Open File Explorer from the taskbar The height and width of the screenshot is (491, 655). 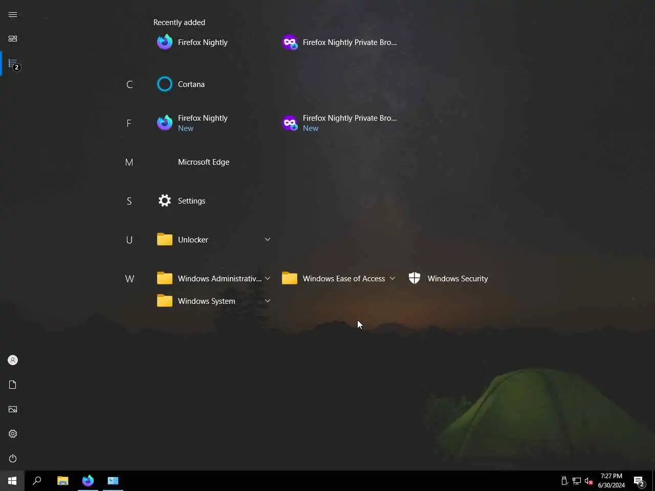tap(62, 481)
